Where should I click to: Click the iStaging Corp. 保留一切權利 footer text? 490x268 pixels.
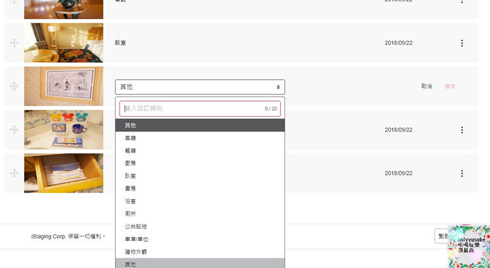click(x=68, y=236)
